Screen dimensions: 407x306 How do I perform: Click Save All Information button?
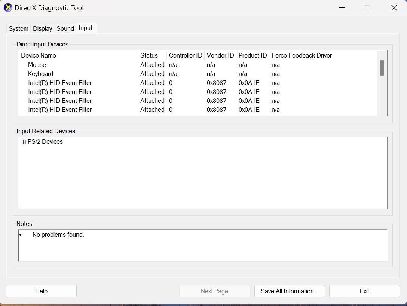click(x=290, y=291)
